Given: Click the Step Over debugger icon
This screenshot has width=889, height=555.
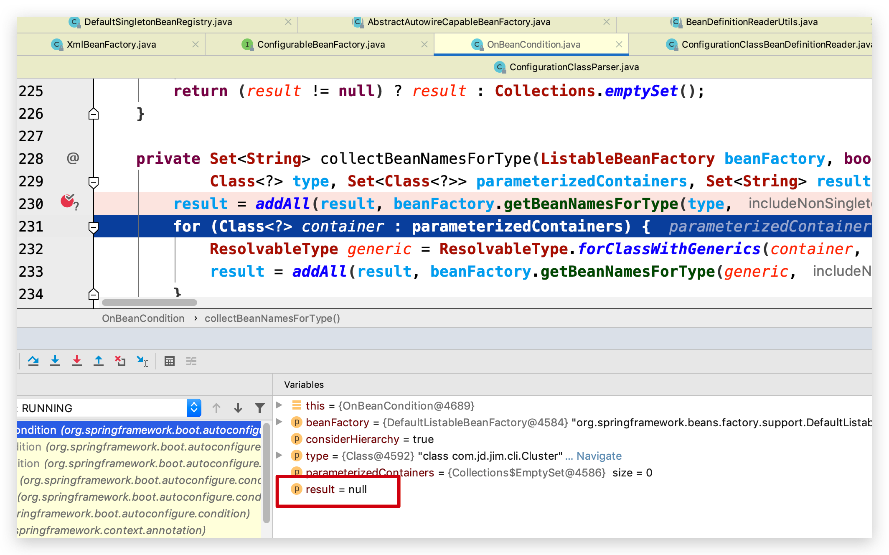Looking at the screenshot, I should click(33, 361).
